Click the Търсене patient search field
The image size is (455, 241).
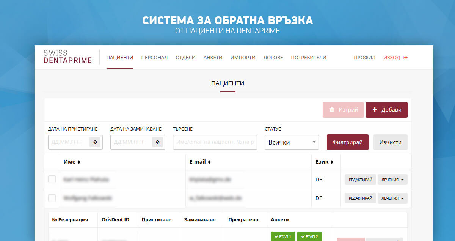[x=215, y=142]
